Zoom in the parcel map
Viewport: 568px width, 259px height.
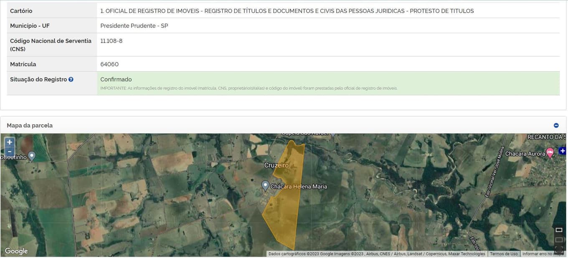[x=9, y=142]
